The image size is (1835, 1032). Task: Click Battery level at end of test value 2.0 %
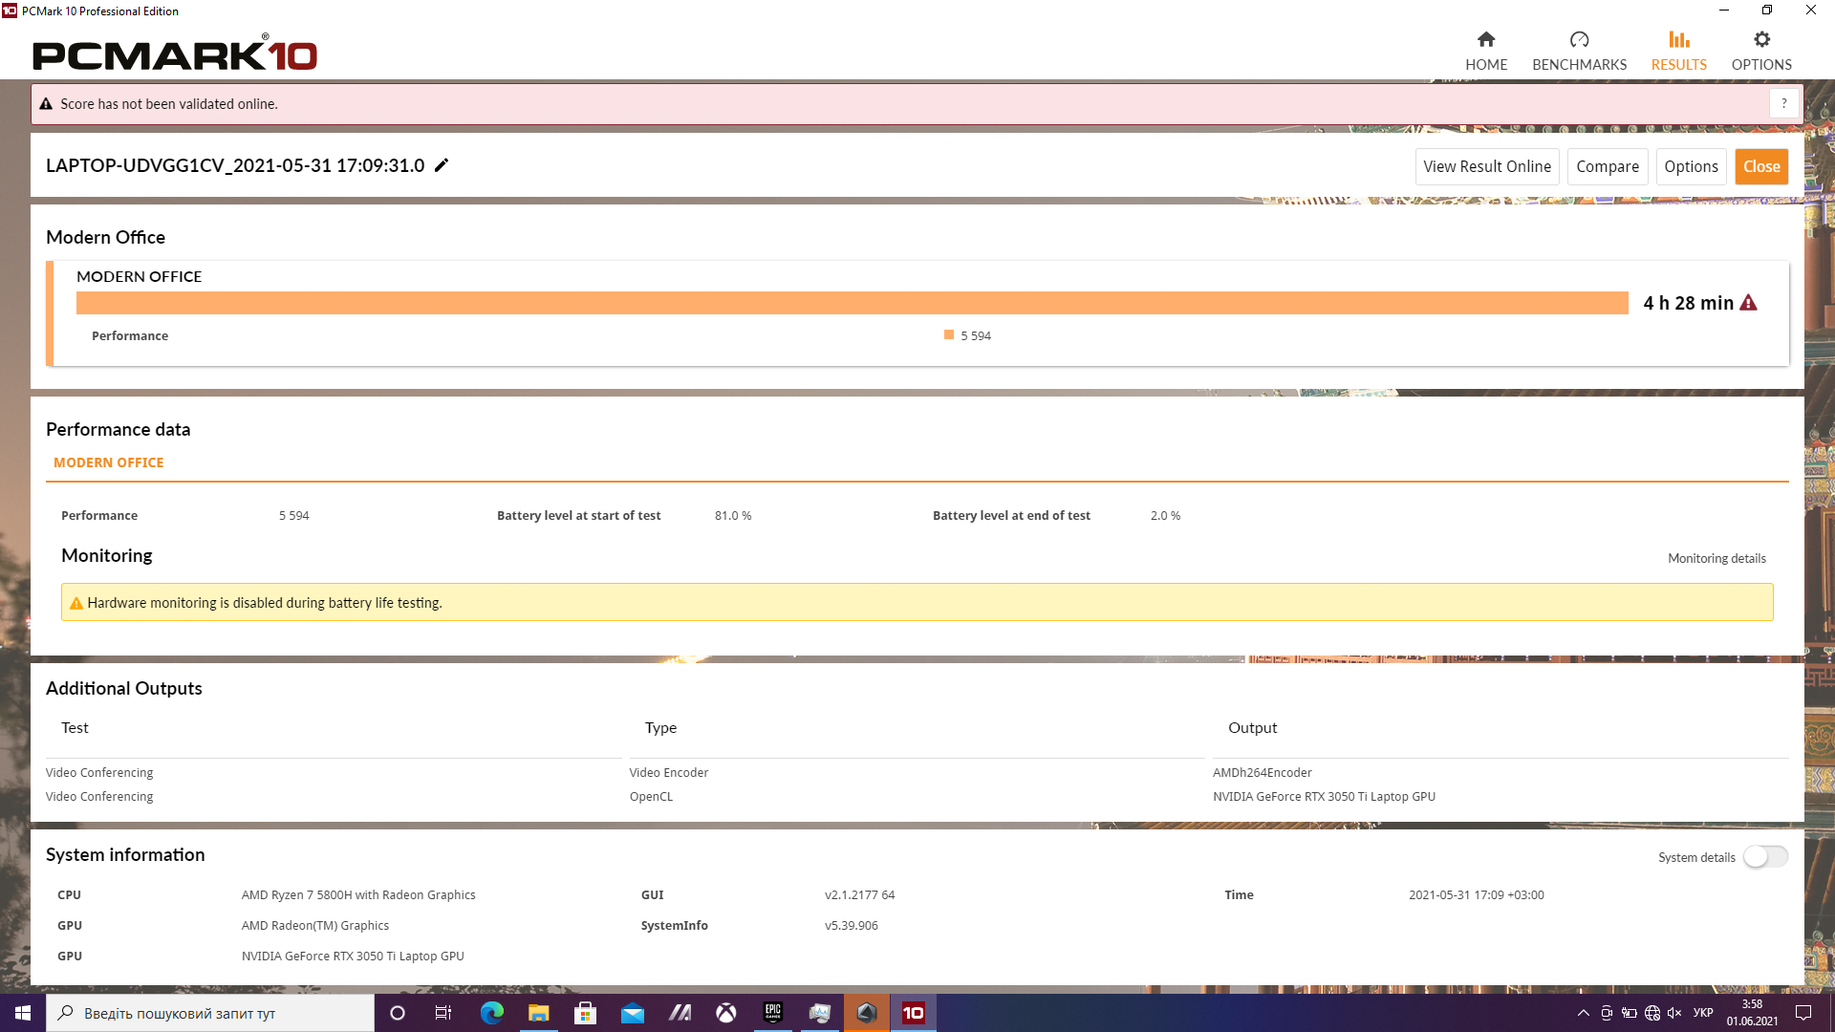1165,515
